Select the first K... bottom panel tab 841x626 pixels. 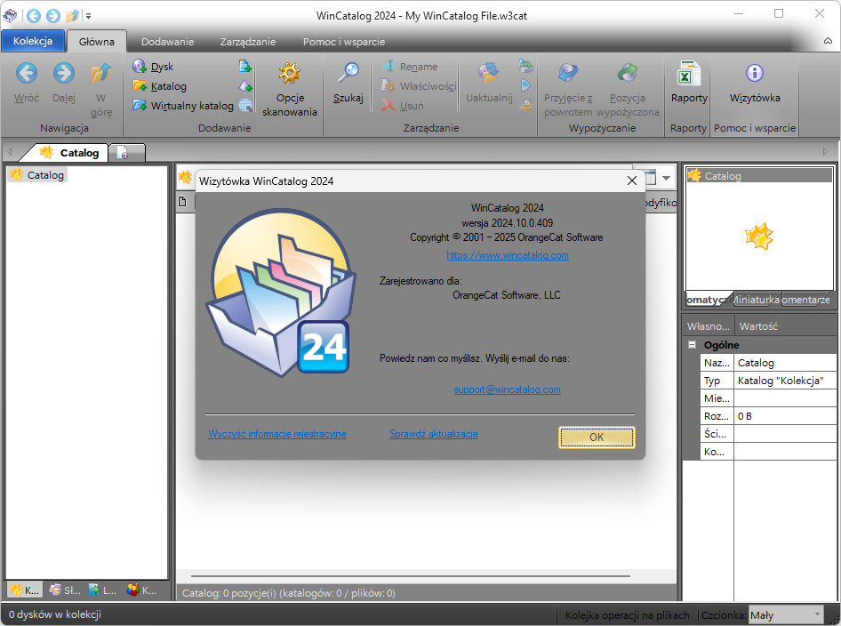tap(24, 590)
